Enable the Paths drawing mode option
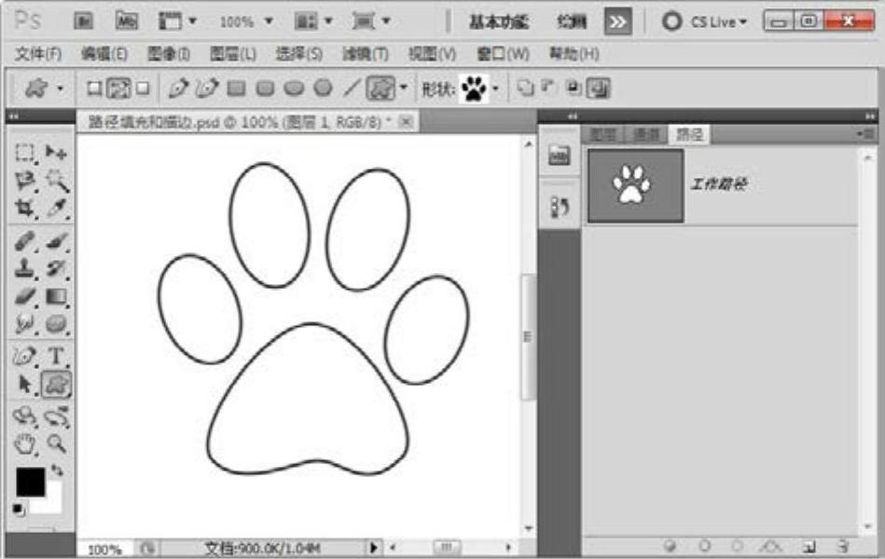The image size is (885, 559). pyautogui.click(x=118, y=89)
